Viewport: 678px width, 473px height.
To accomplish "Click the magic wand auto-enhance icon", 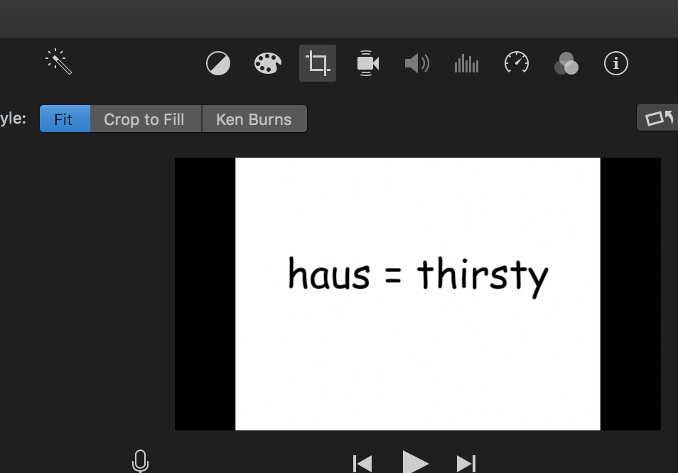I will point(59,62).
